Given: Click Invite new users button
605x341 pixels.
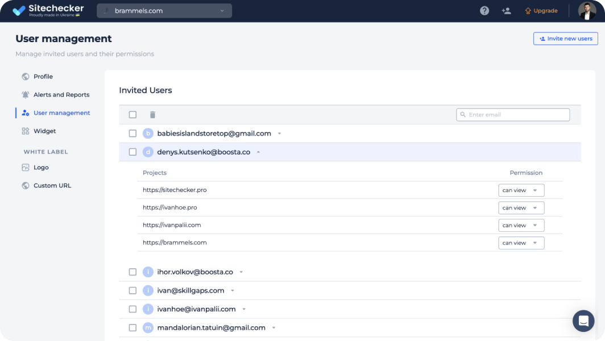Looking at the screenshot, I should pyautogui.click(x=566, y=39).
